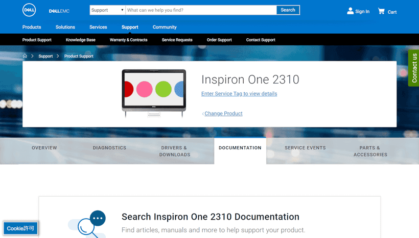Open Knowledge Base section
Viewport: 419px width, 238px height.
80,40
